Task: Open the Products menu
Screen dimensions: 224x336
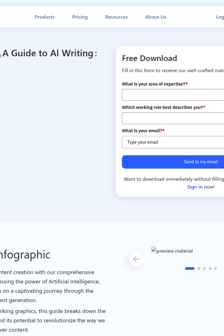Action: pyautogui.click(x=45, y=17)
